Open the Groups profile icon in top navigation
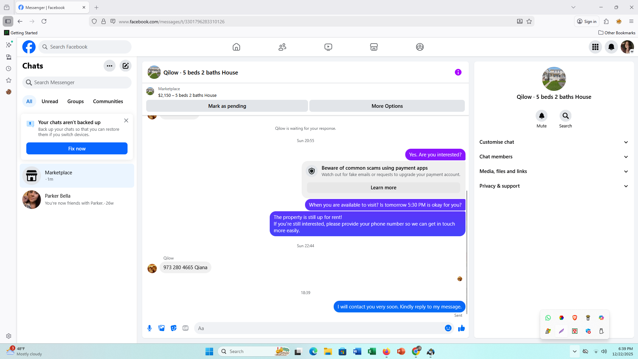 [420, 47]
